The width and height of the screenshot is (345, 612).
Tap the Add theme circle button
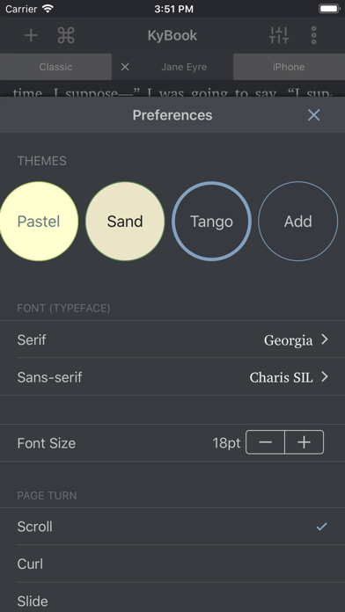coord(298,222)
